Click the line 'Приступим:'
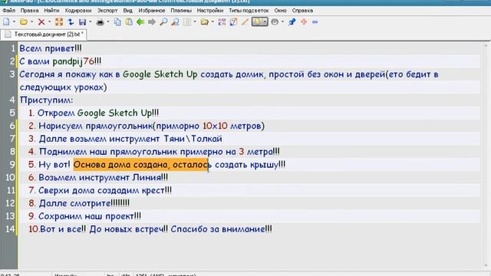491x276 pixels. [x=46, y=100]
